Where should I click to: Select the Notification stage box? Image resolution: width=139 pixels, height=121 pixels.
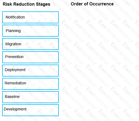pos(30,17)
